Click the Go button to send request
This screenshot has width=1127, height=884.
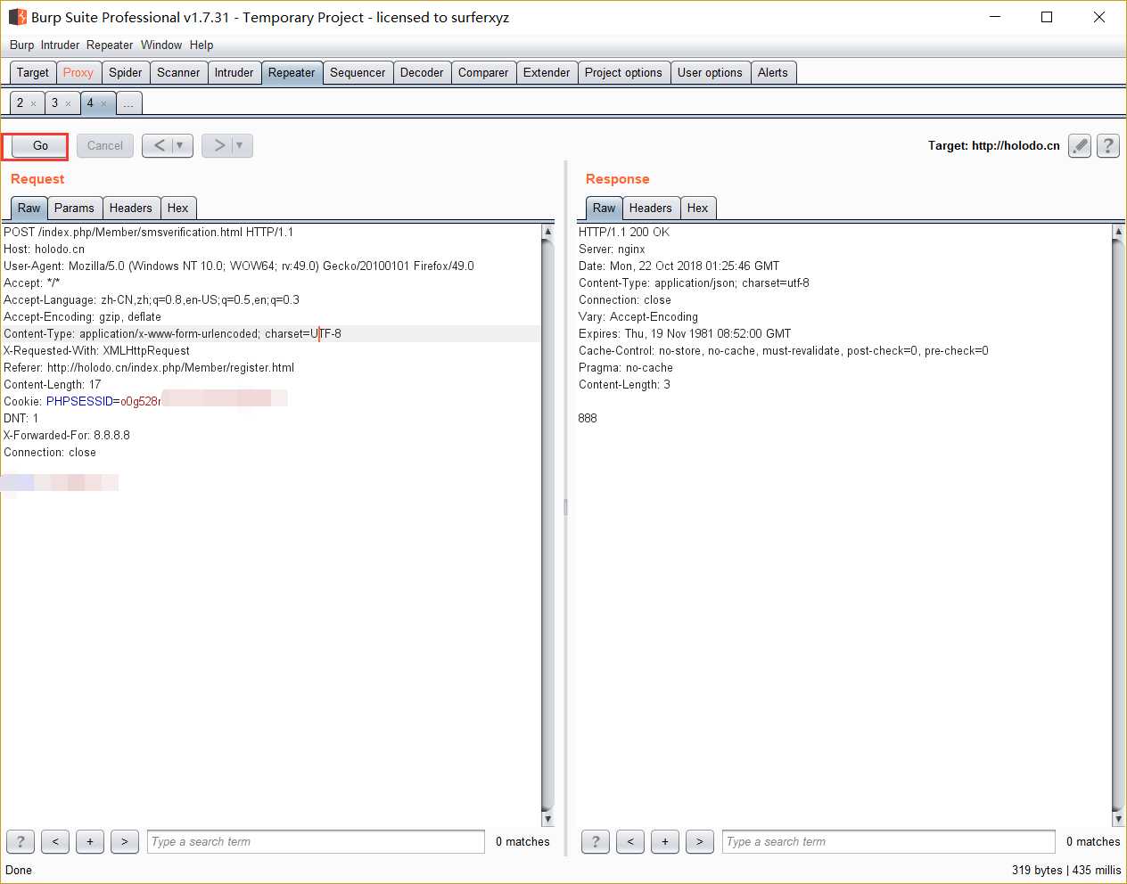pyautogui.click(x=40, y=145)
